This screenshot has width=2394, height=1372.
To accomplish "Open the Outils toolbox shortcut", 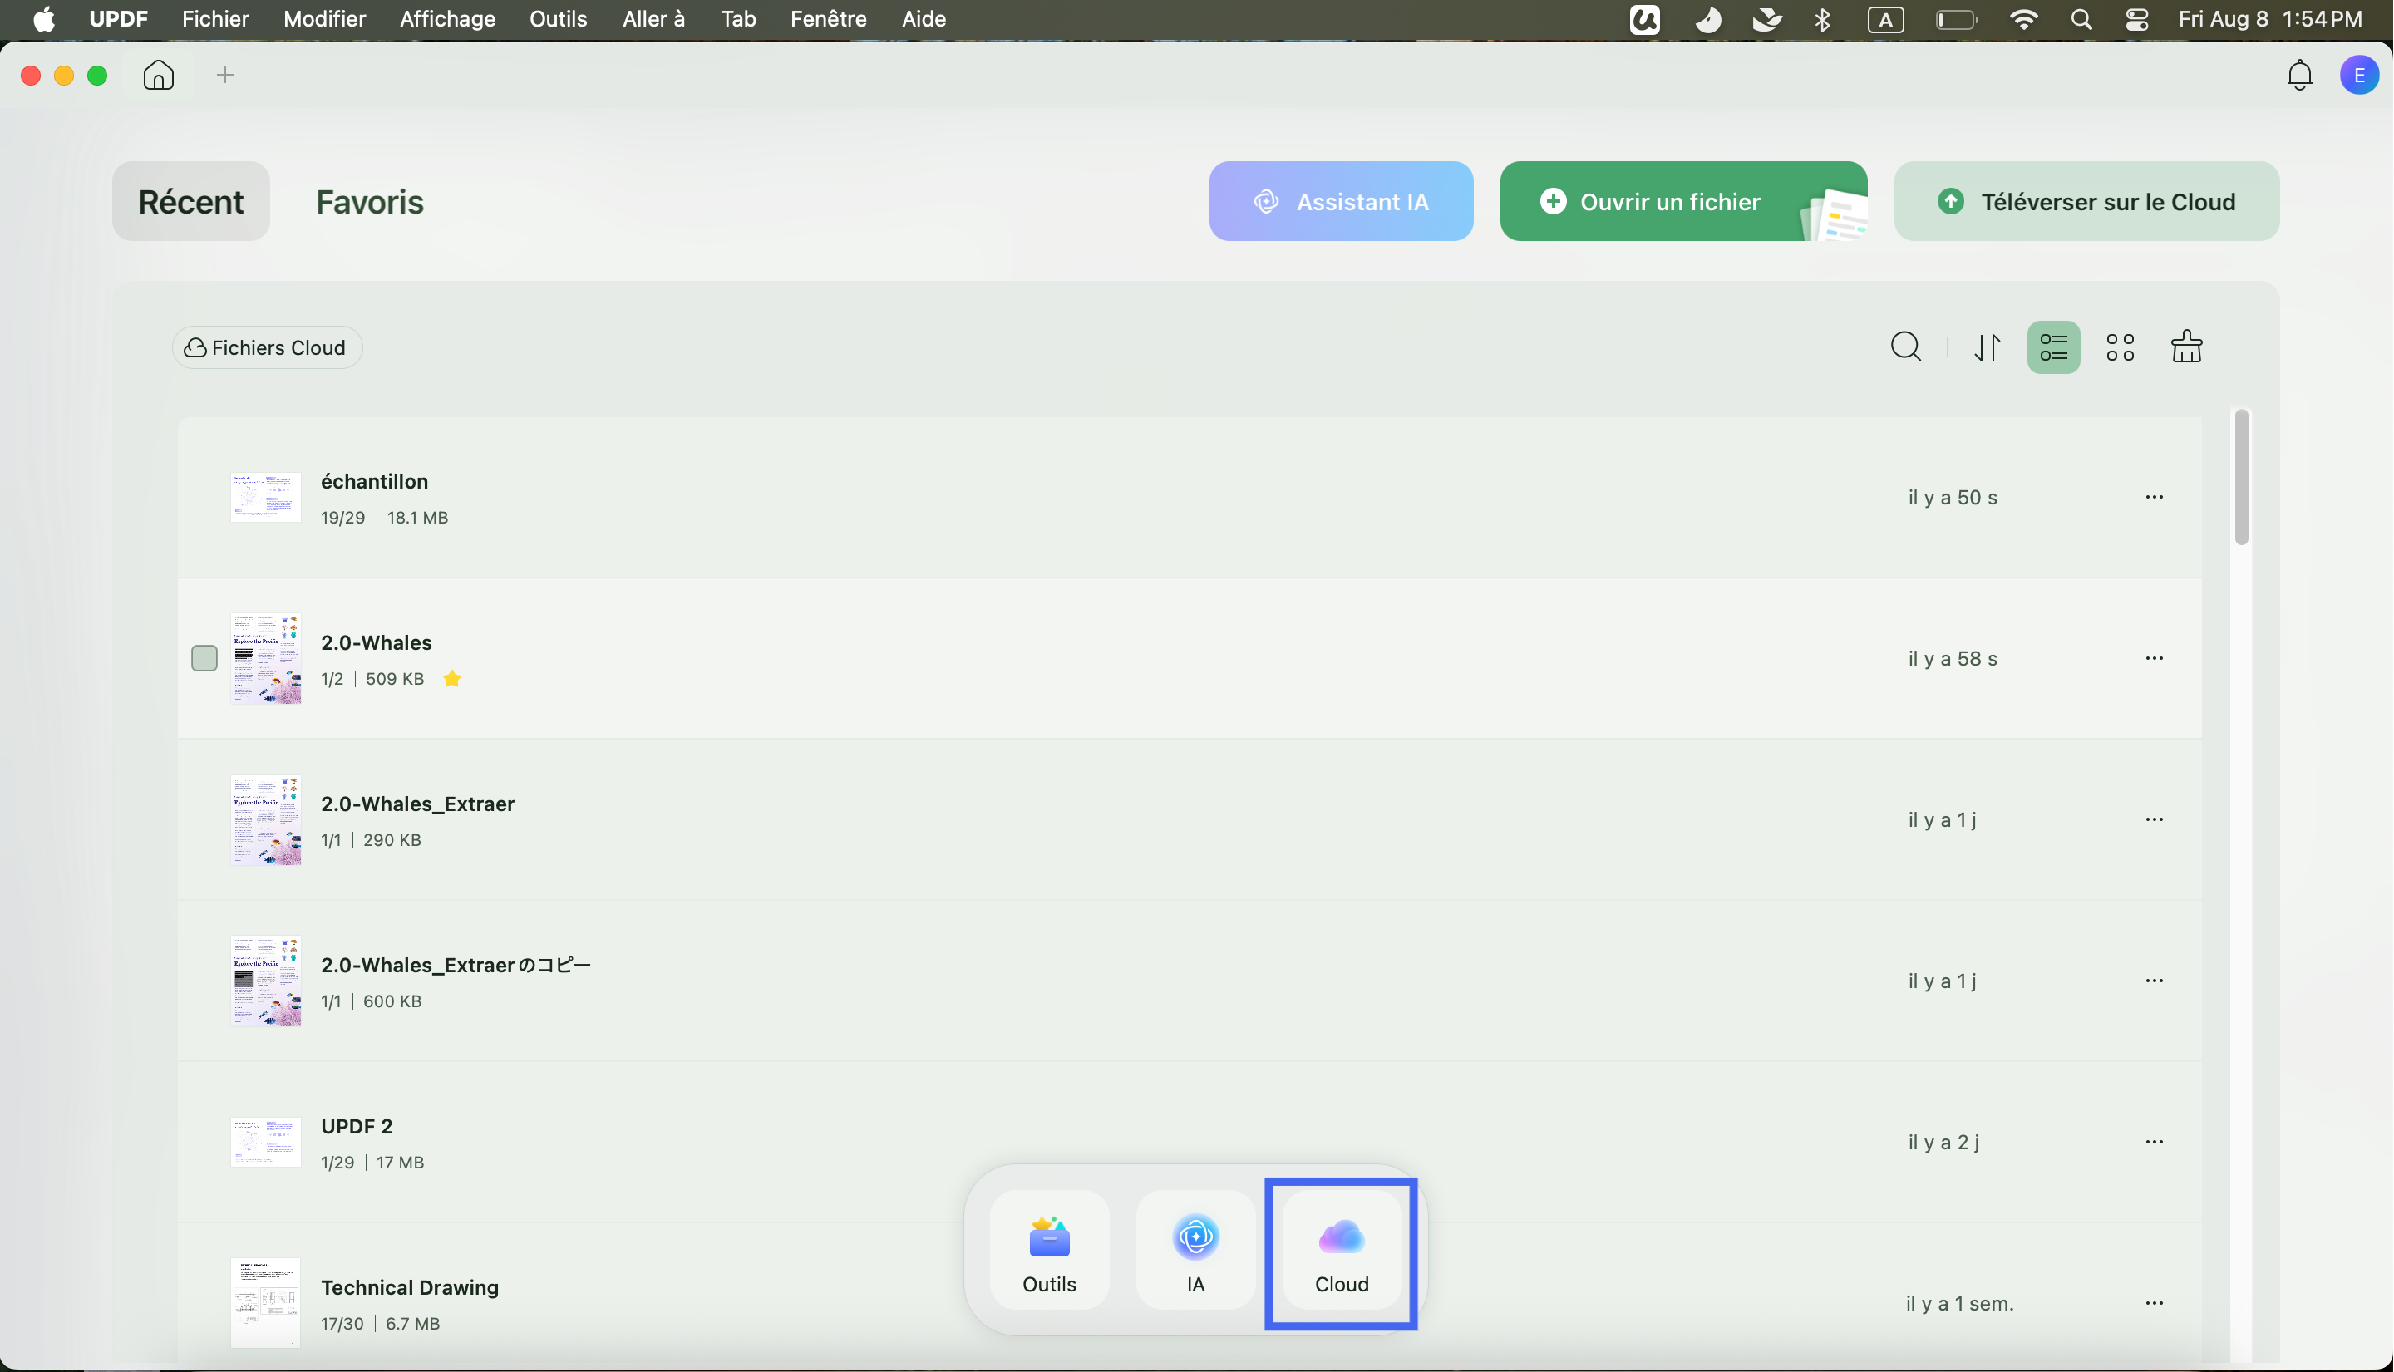I will pyautogui.click(x=1049, y=1250).
